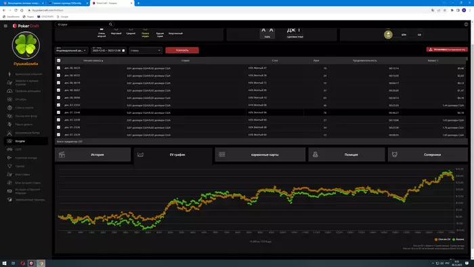Open Профиль дальщика in the sidebar
The image size is (474, 267).
(26, 91)
